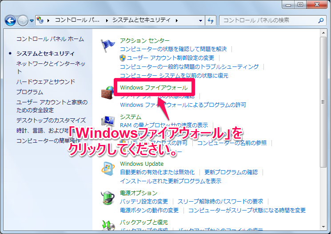Image resolution: width=331 pixels, height=234 pixels.
Task: Open コンピューターの一般的な問題のトラブルシューティング link
Action: (189, 67)
